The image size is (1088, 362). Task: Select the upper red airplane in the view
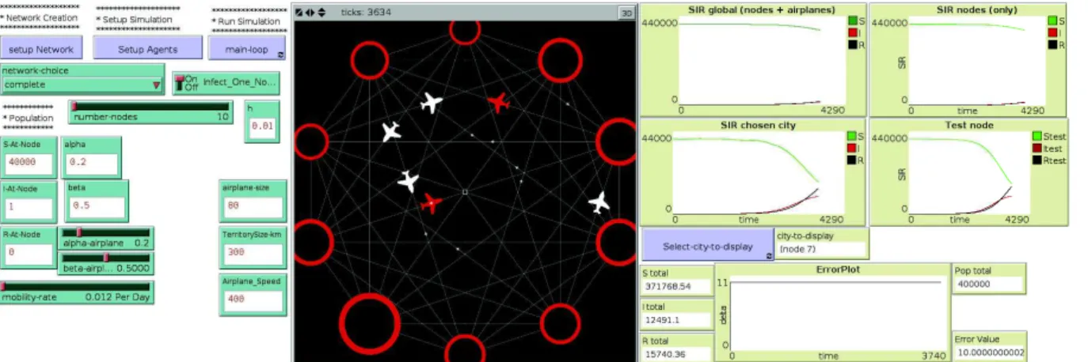pyautogui.click(x=498, y=102)
